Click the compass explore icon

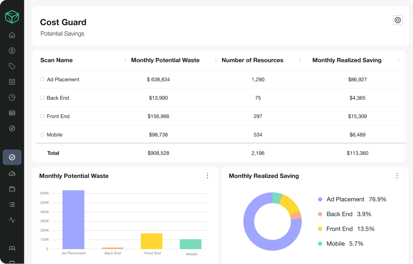[x=12, y=128]
